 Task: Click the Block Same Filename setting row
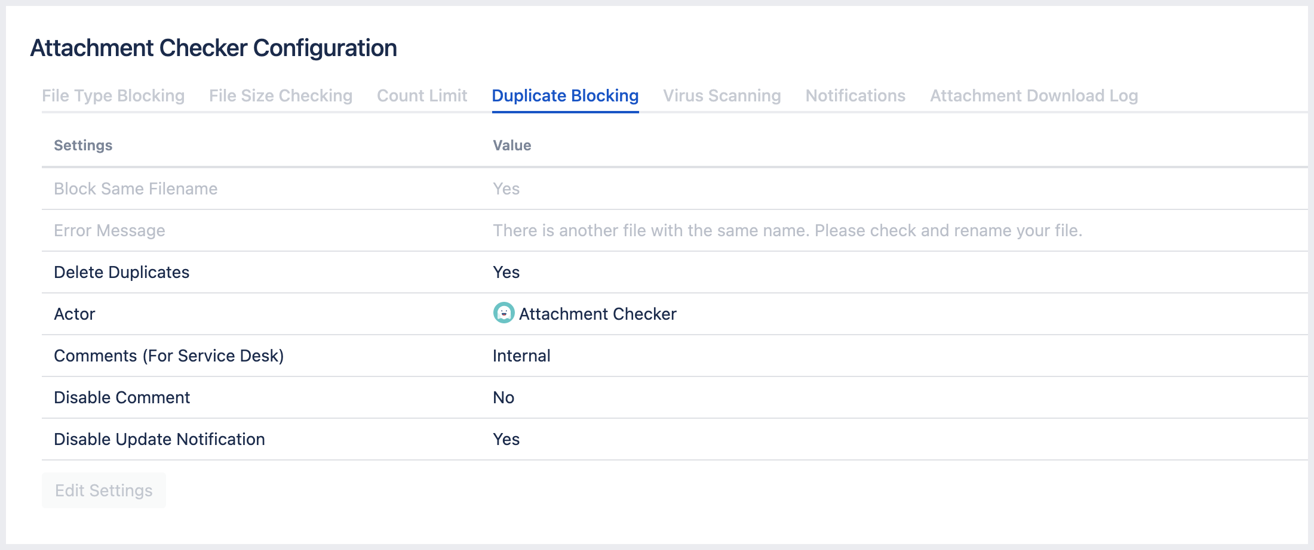point(135,189)
